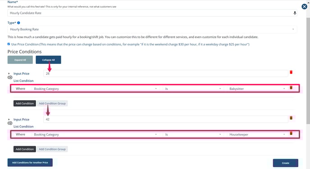This screenshot has height=169, width=310.
Task: Click the info icon next to Type
Action: tap(18, 23)
